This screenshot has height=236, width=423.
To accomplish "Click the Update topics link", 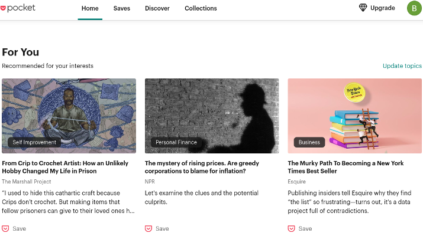I will 402,65.
